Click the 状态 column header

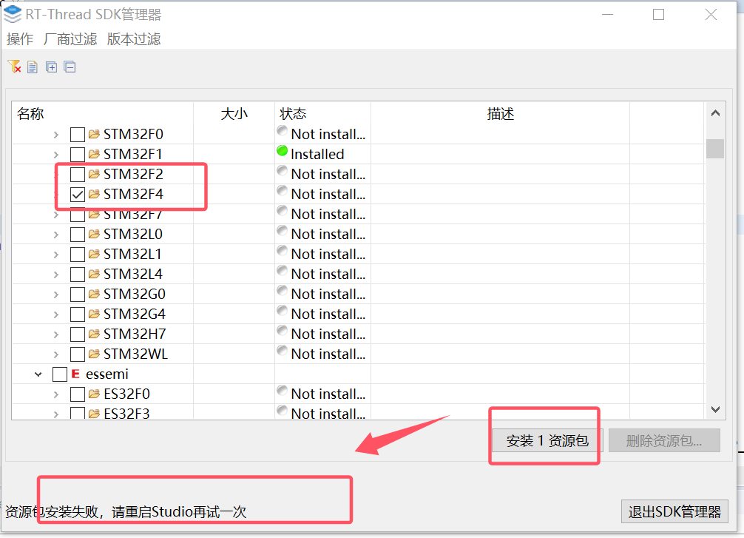coord(322,114)
